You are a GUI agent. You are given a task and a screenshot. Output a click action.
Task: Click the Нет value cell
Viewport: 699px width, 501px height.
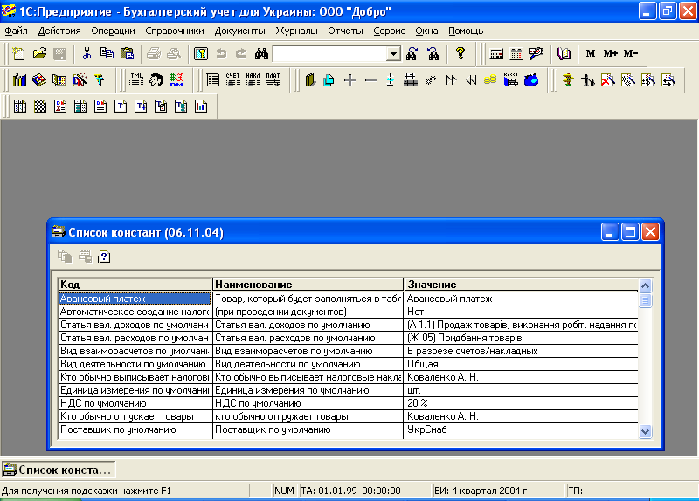[522, 312]
